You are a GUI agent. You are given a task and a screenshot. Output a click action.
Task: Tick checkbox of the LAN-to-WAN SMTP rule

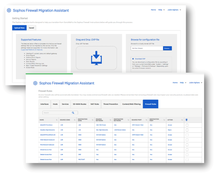pyautogui.click(x=187, y=135)
